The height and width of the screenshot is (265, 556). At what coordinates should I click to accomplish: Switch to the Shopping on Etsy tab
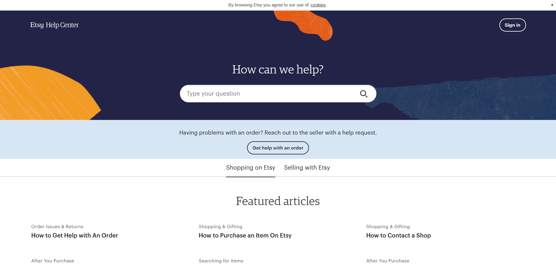coord(250,167)
